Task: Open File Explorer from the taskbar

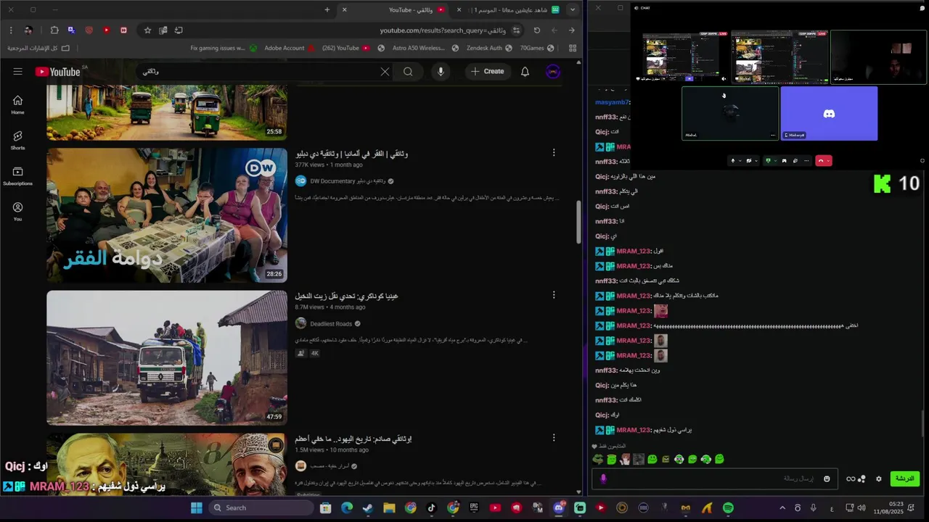Action: click(x=389, y=507)
